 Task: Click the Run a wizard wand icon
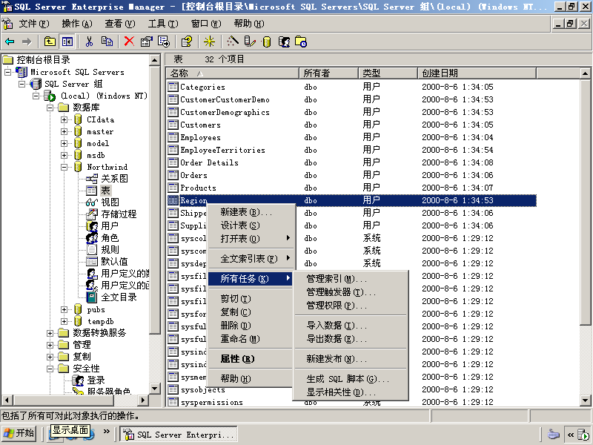[233, 42]
